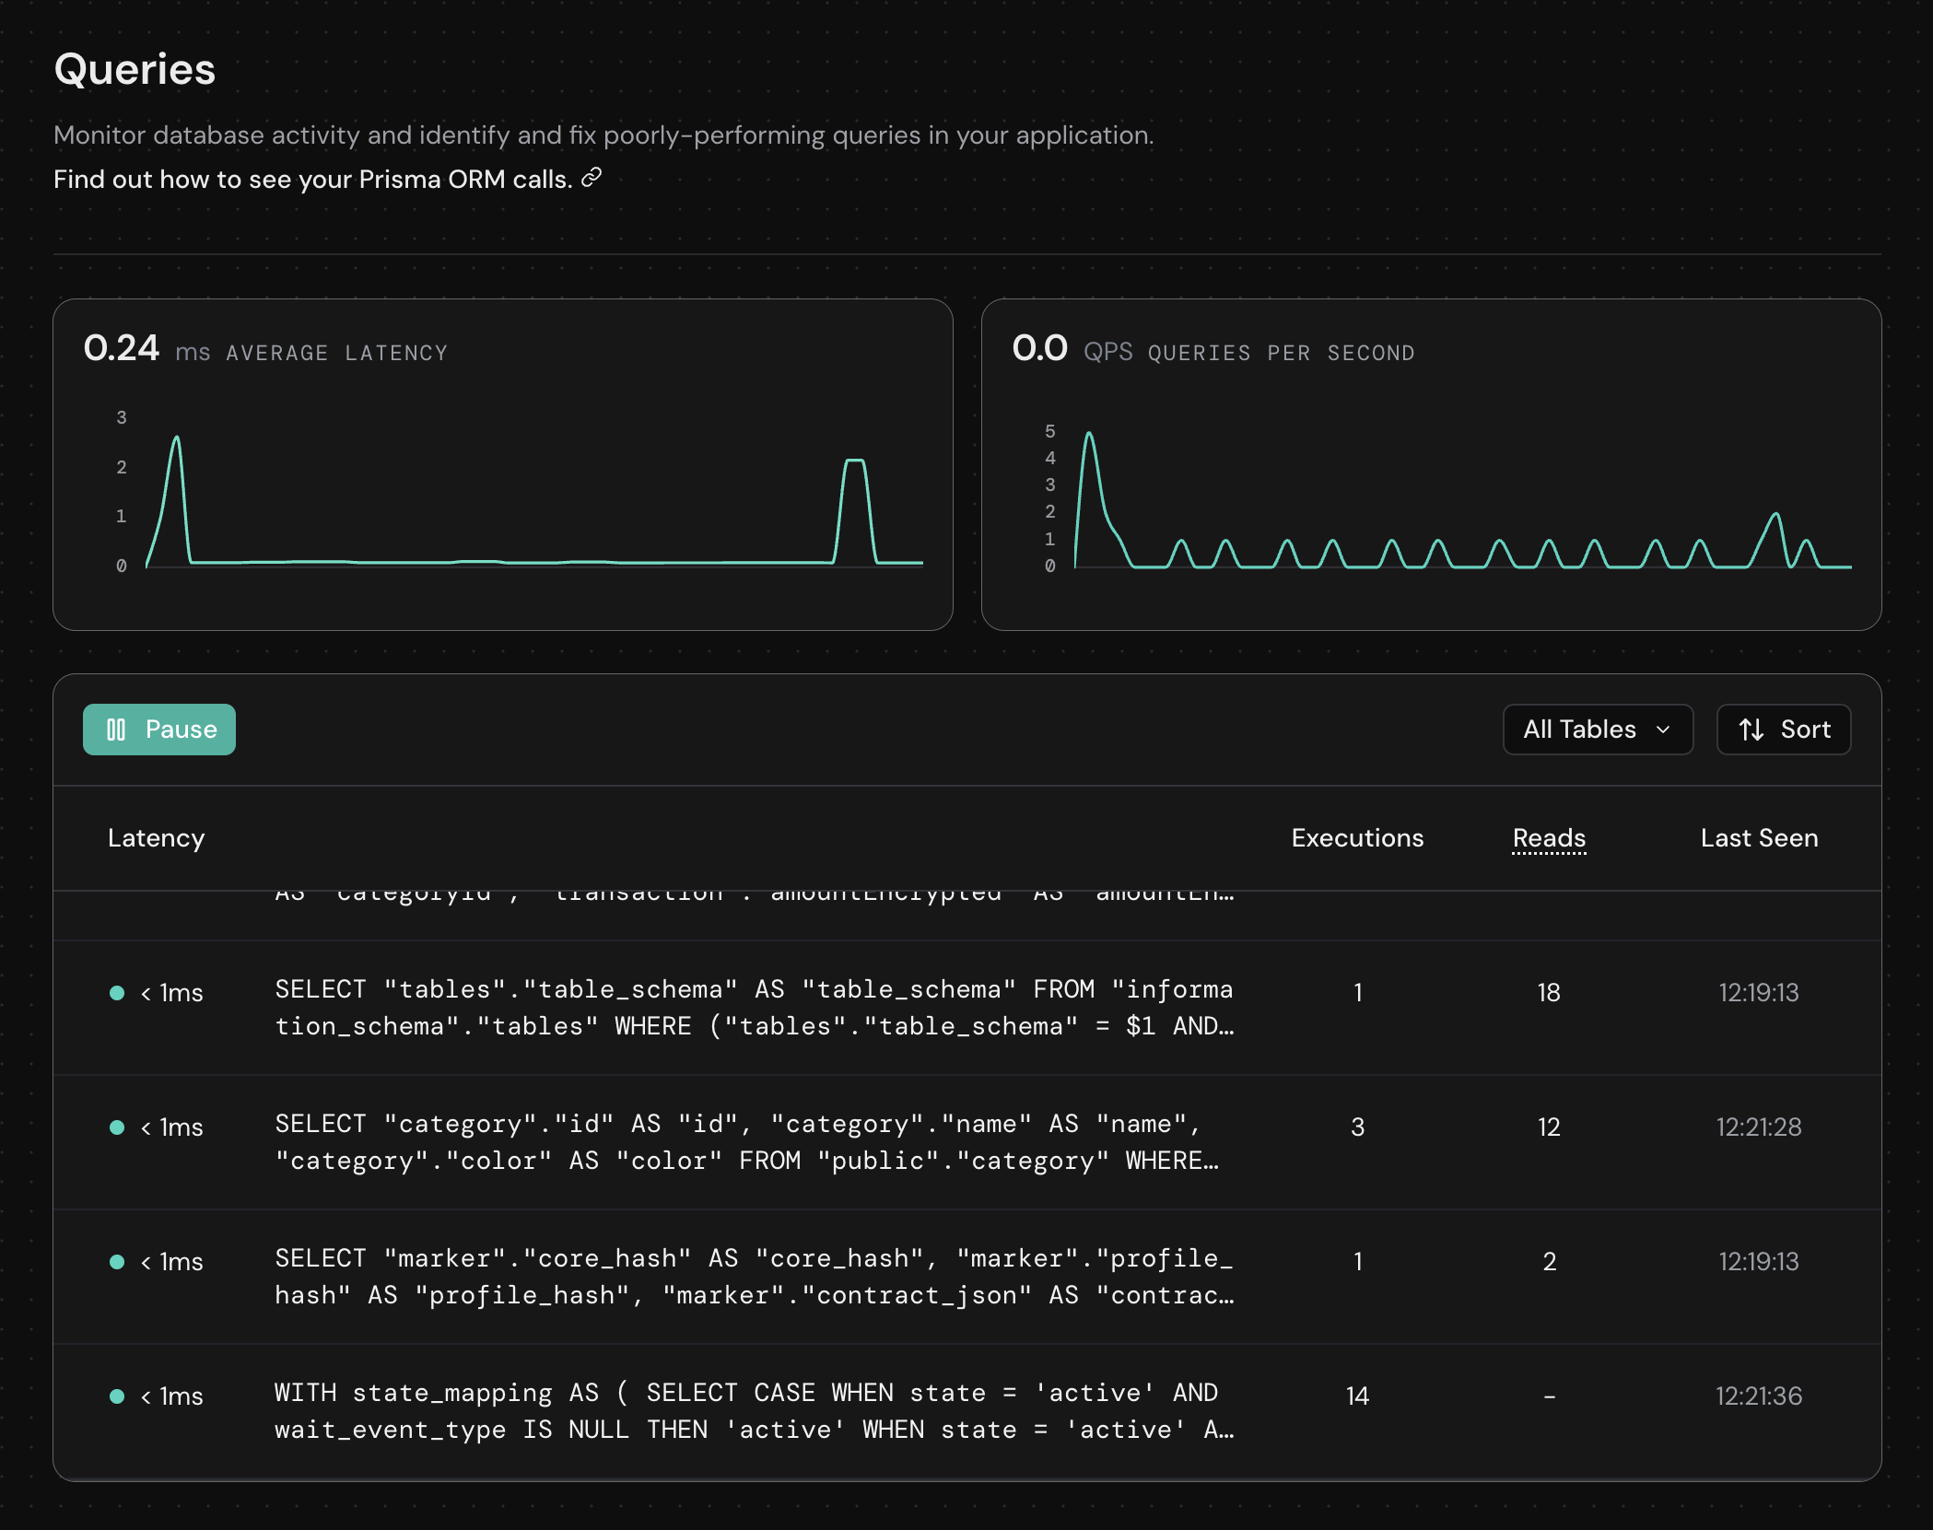Click the Reads column header

click(1549, 837)
